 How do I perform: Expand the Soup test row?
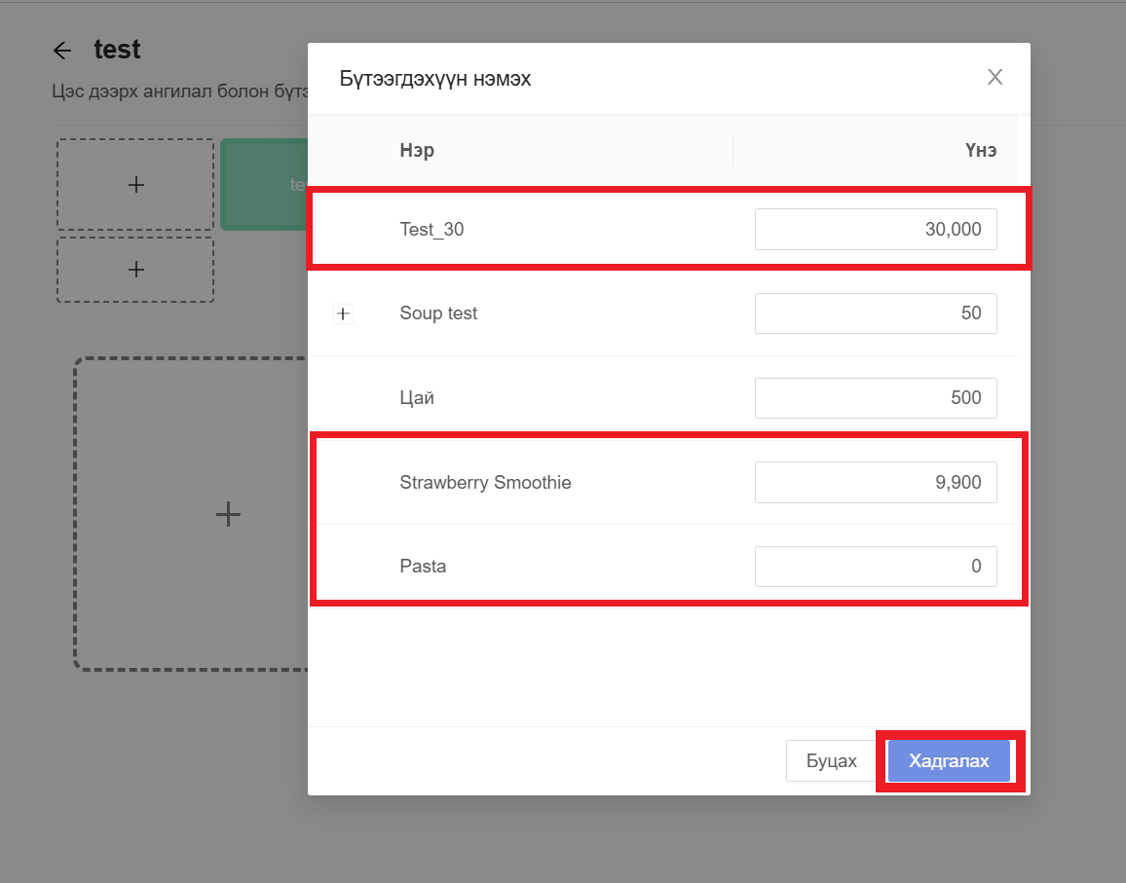343,313
